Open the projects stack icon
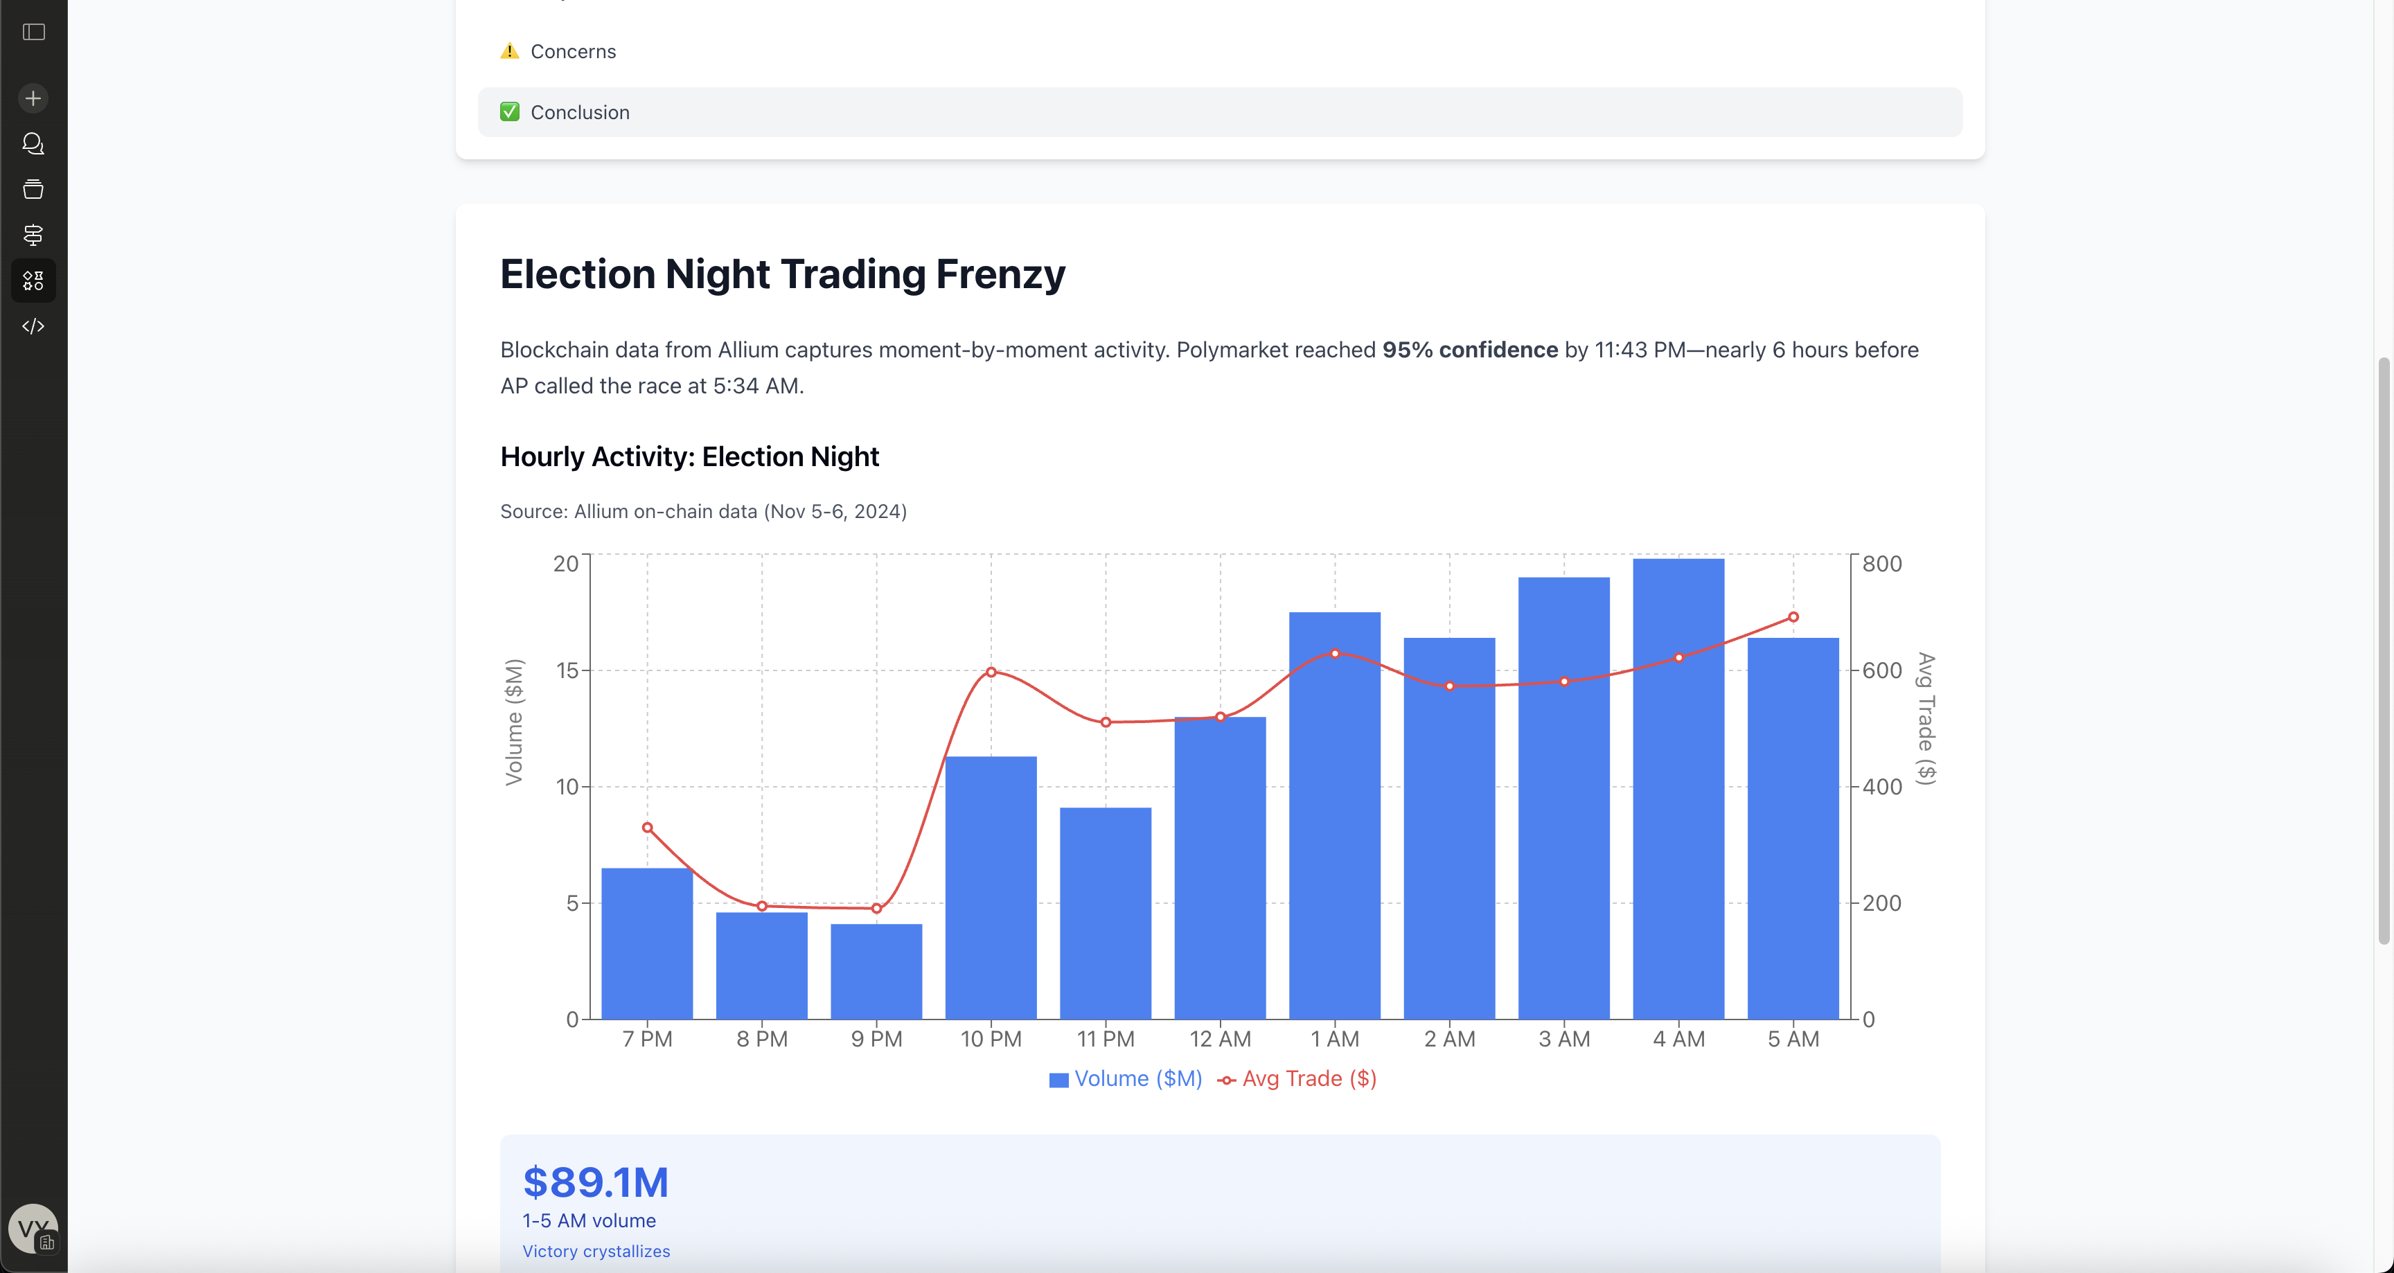 point(33,190)
